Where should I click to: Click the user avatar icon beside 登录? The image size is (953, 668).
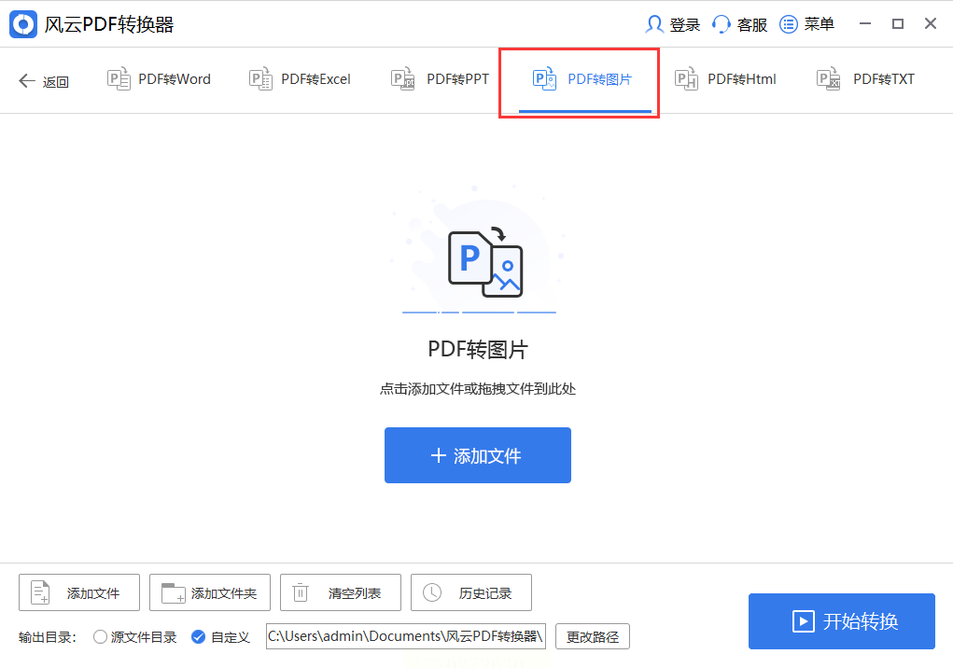[x=654, y=24]
